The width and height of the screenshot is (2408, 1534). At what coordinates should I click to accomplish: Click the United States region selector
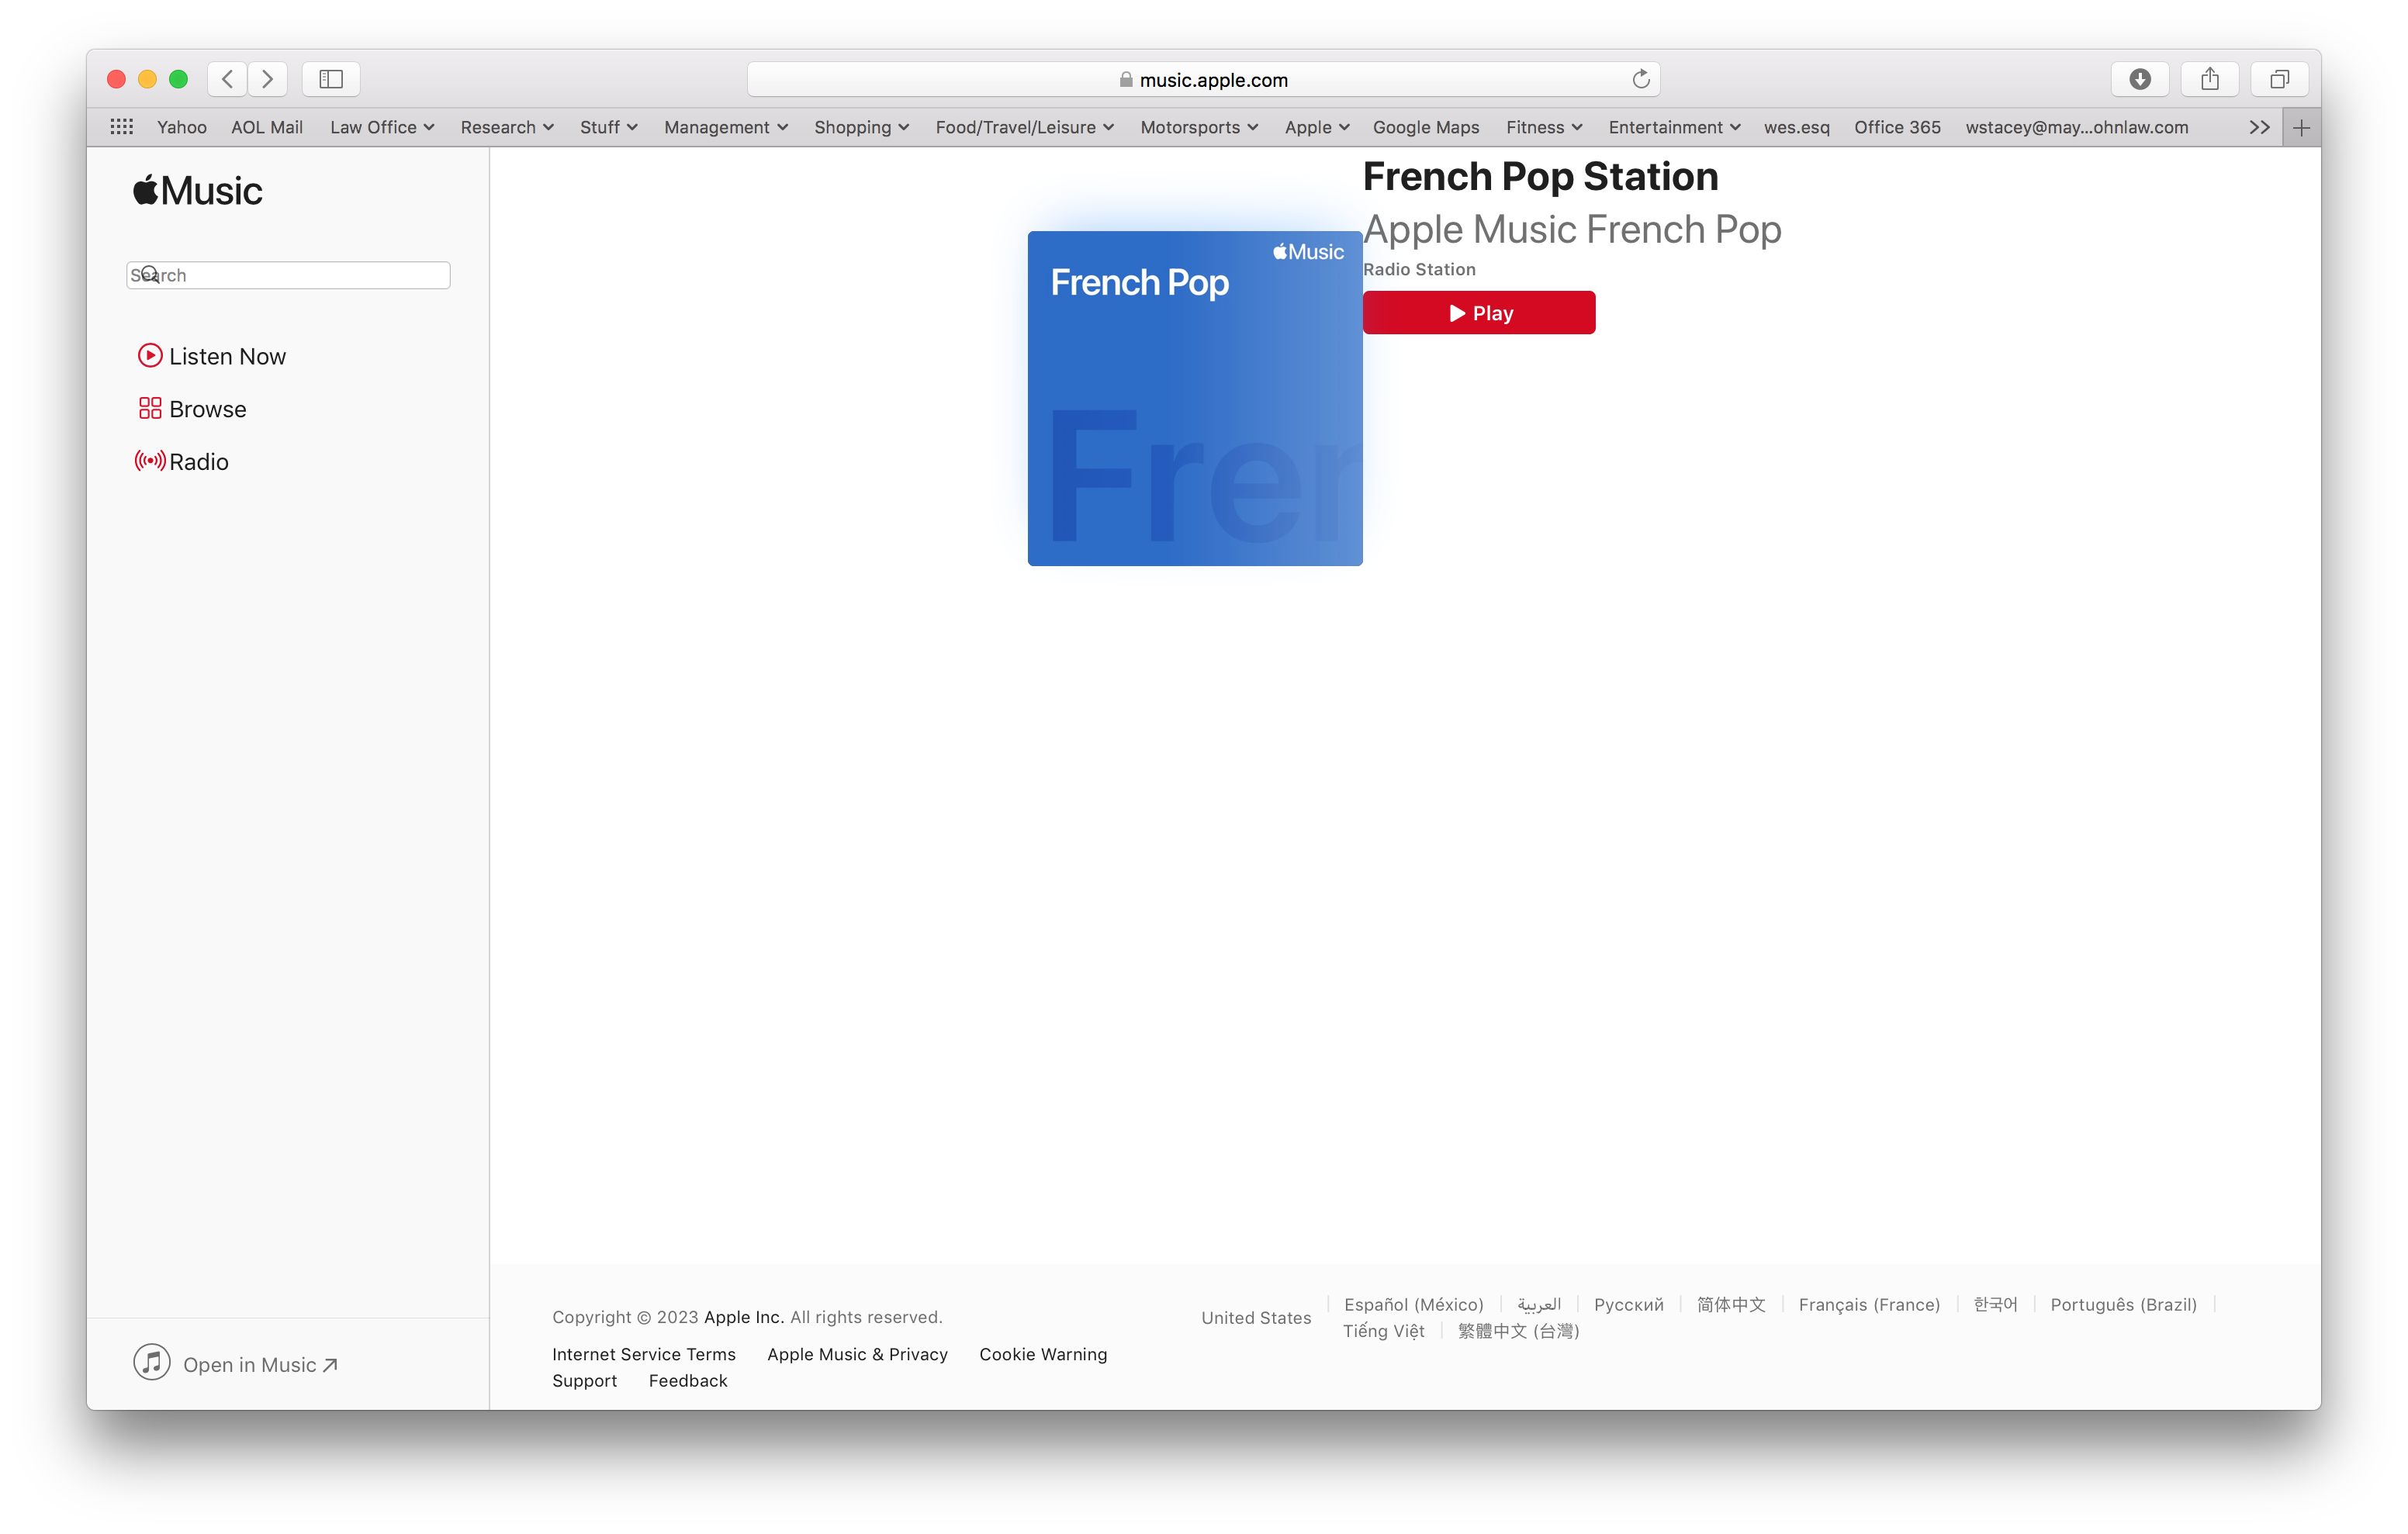pyautogui.click(x=1257, y=1316)
